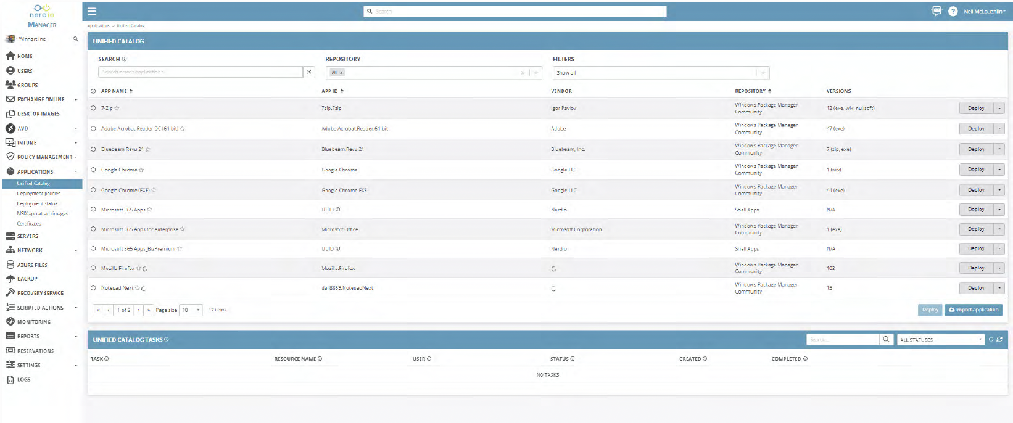Click info icon next to SEARCH label
This screenshot has height=423, width=1013.
[x=124, y=59]
